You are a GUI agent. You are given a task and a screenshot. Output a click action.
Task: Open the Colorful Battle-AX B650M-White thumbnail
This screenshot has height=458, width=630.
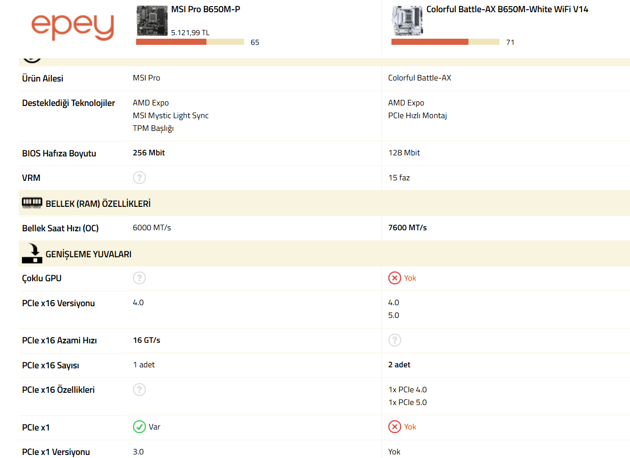tap(407, 20)
